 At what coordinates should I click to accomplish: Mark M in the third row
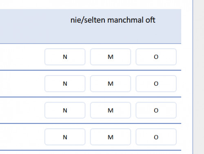[111, 111]
